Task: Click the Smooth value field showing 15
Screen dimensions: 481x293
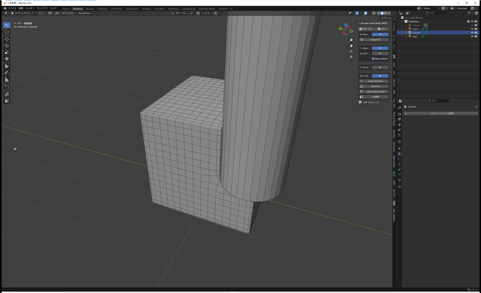Action: [x=380, y=54]
